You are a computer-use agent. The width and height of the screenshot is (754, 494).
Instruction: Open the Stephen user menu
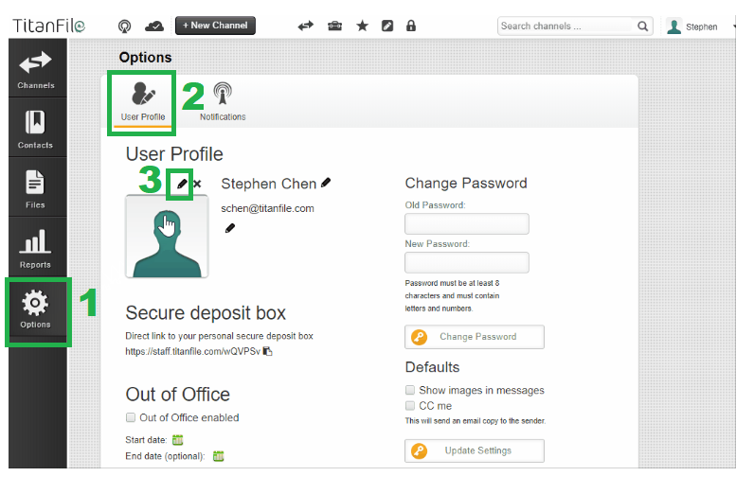pyautogui.click(x=702, y=26)
